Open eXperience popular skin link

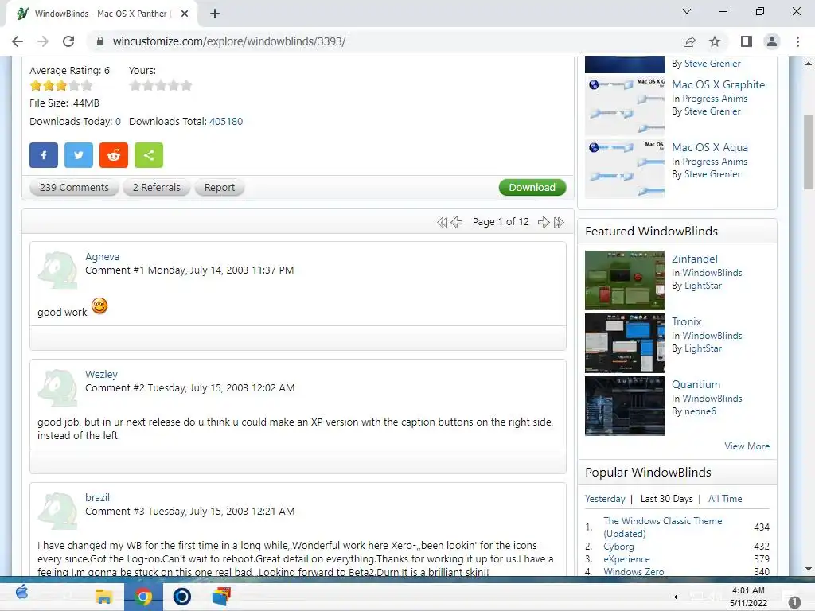click(x=626, y=559)
